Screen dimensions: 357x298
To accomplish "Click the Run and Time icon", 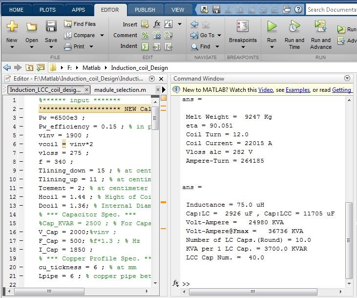I will coord(294,26).
